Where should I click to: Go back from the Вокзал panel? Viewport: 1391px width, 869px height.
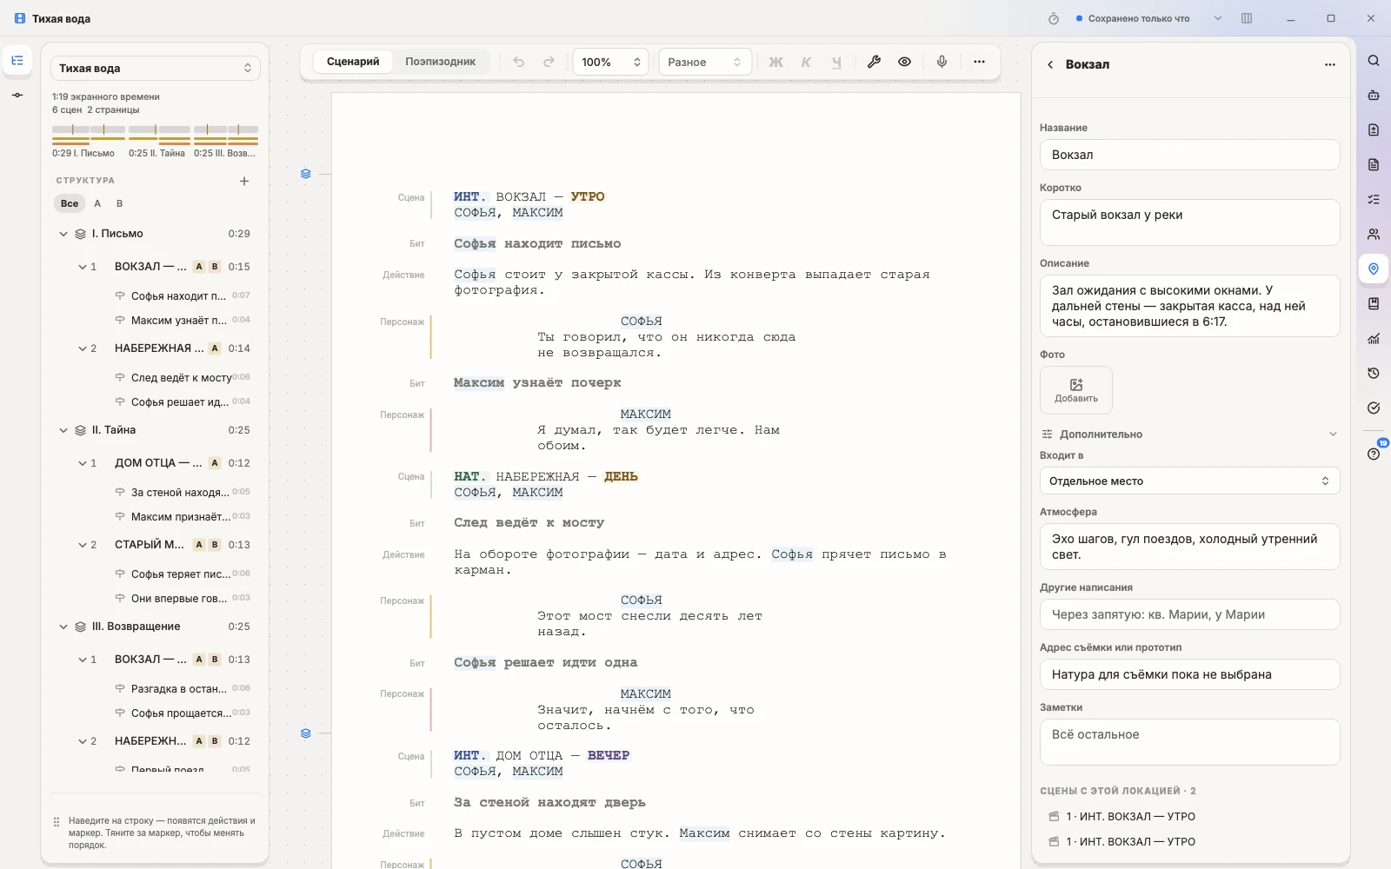point(1050,64)
